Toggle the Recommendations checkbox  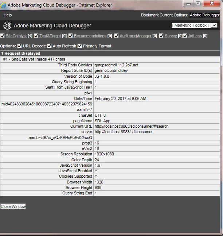coord(70,36)
